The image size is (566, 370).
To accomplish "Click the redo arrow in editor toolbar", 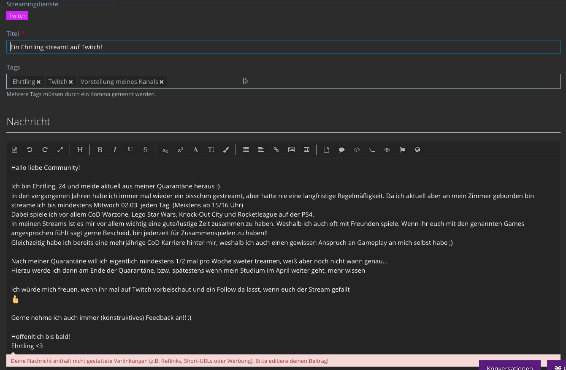I will point(45,150).
